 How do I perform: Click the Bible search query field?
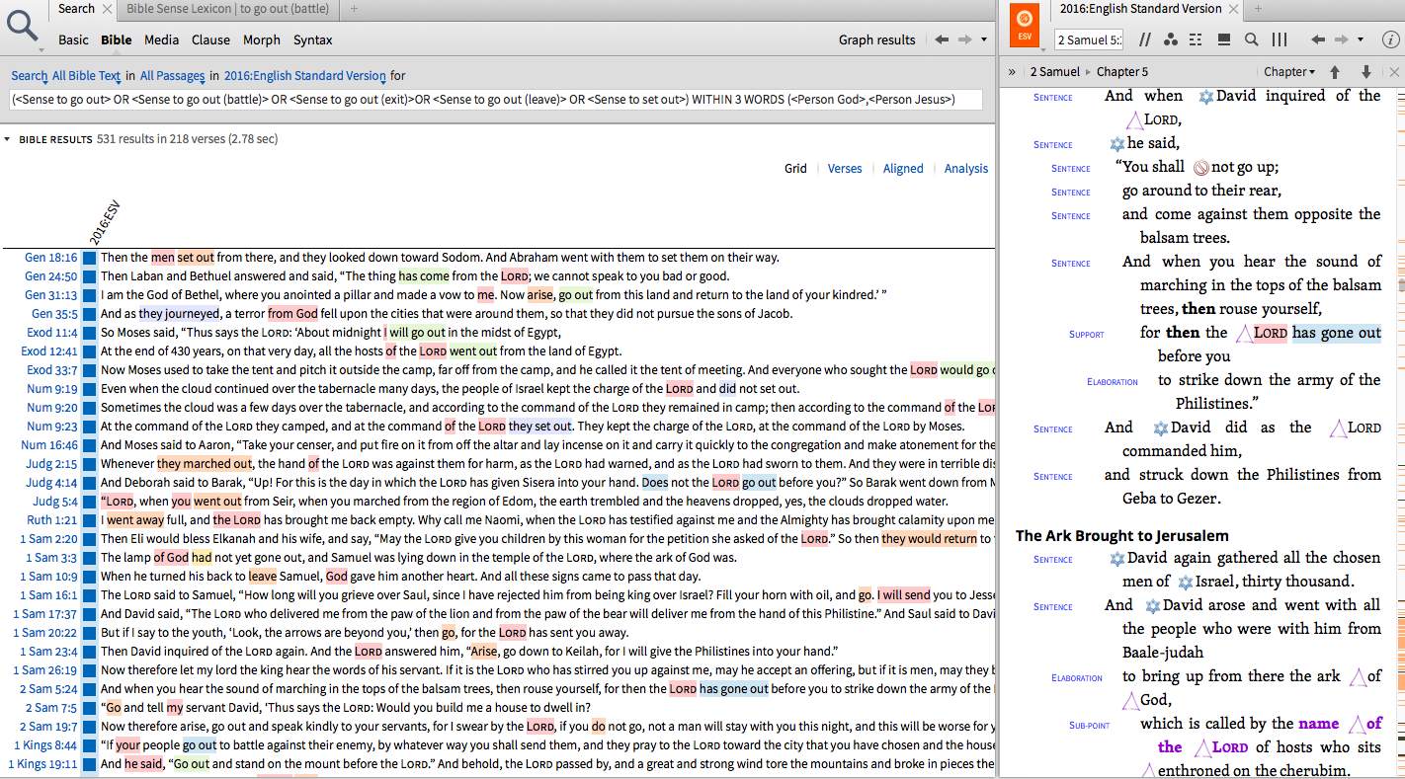[496, 100]
